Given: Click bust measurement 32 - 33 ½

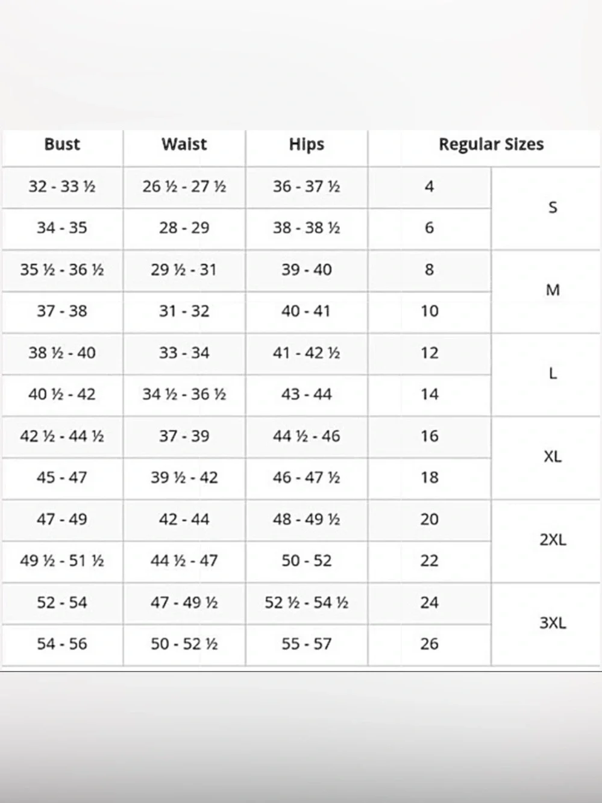Looking at the screenshot, I should (62, 187).
